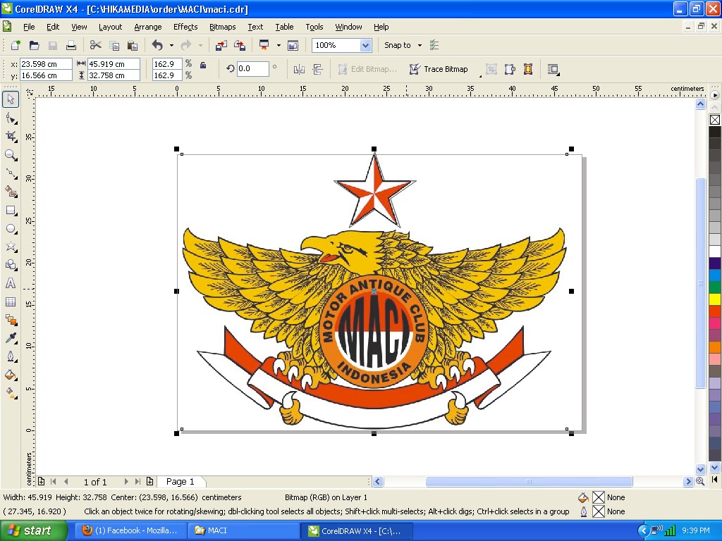Image resolution: width=722 pixels, height=541 pixels.
Task: Go to the last page arrow
Action: (137, 481)
